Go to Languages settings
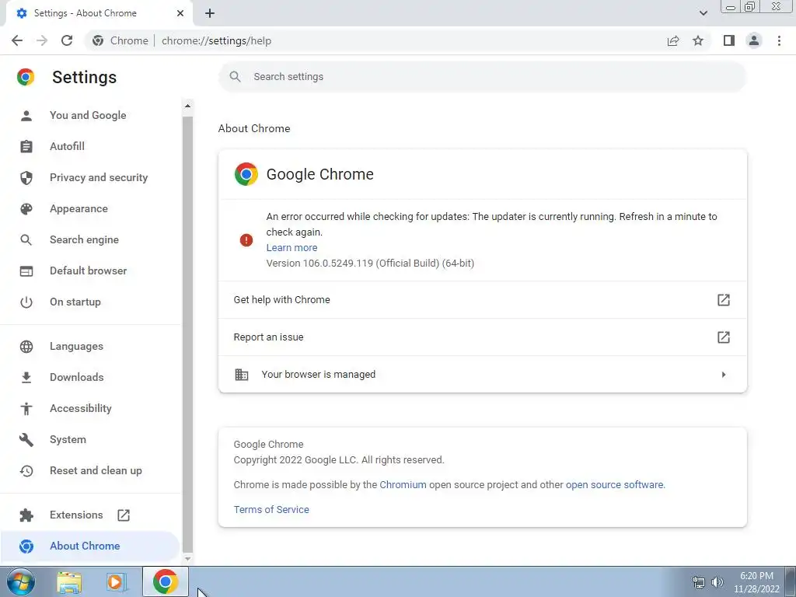796x597 pixels. [90, 346]
